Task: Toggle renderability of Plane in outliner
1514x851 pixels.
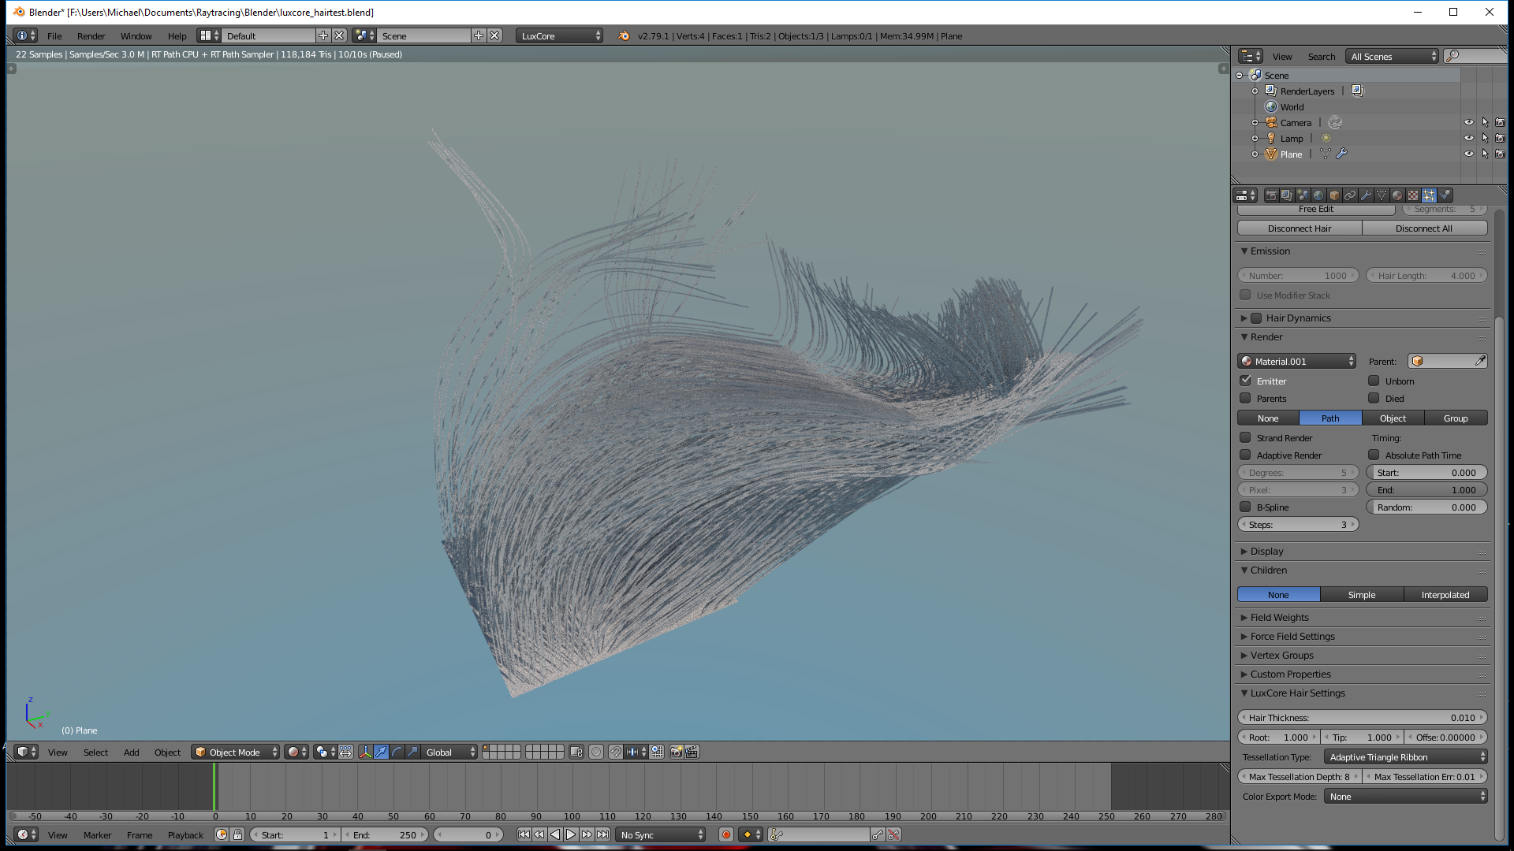Action: [1500, 154]
